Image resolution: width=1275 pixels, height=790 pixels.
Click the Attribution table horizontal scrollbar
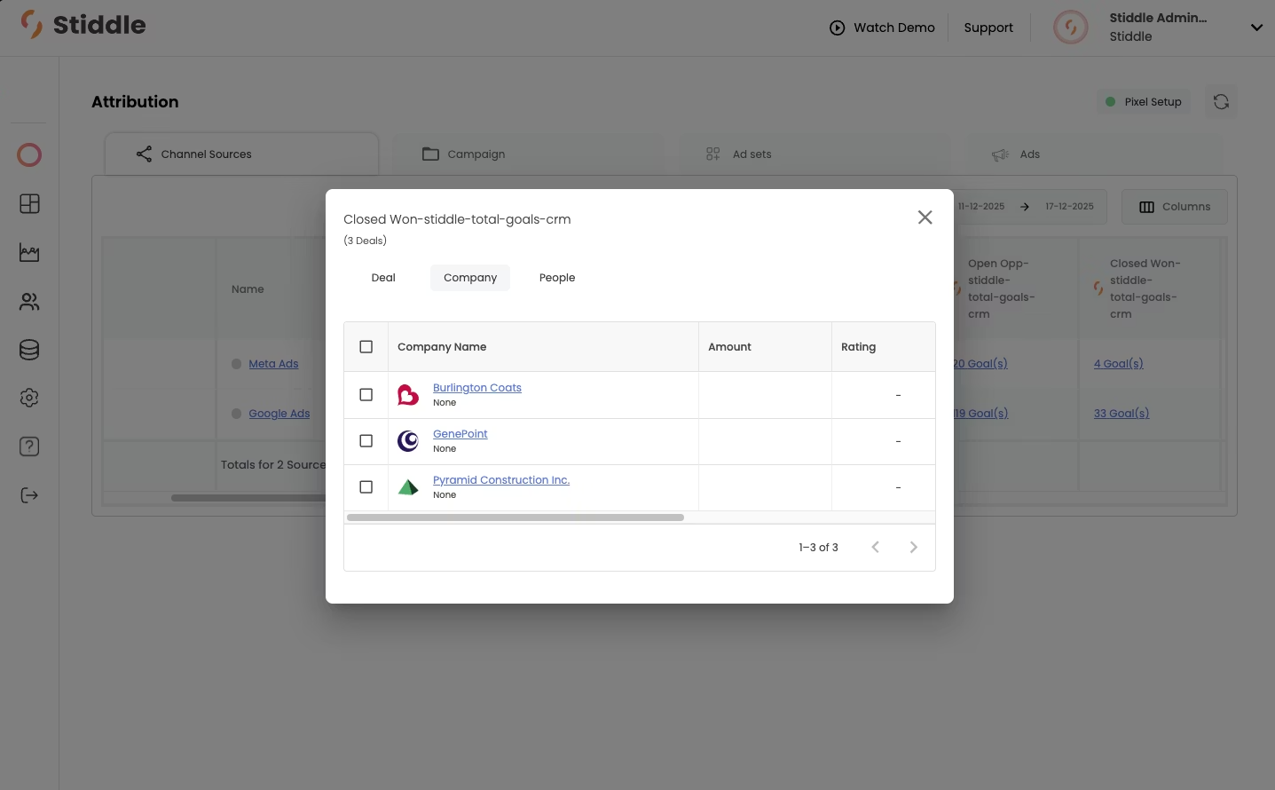tap(248, 498)
